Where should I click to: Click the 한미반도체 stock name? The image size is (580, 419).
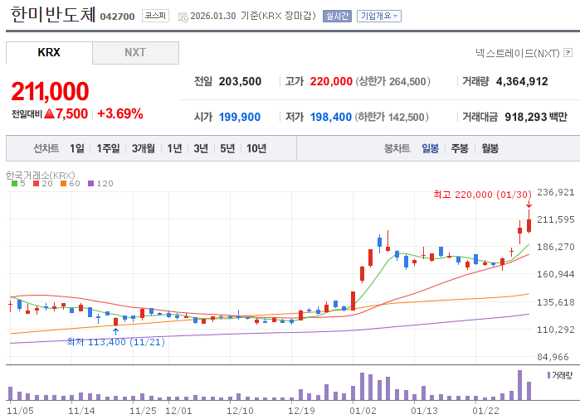click(53, 14)
